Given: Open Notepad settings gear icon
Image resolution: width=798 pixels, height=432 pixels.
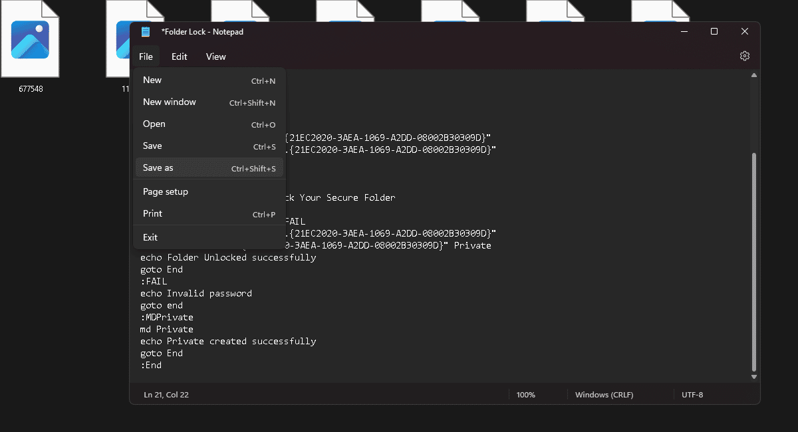Looking at the screenshot, I should pyautogui.click(x=745, y=56).
